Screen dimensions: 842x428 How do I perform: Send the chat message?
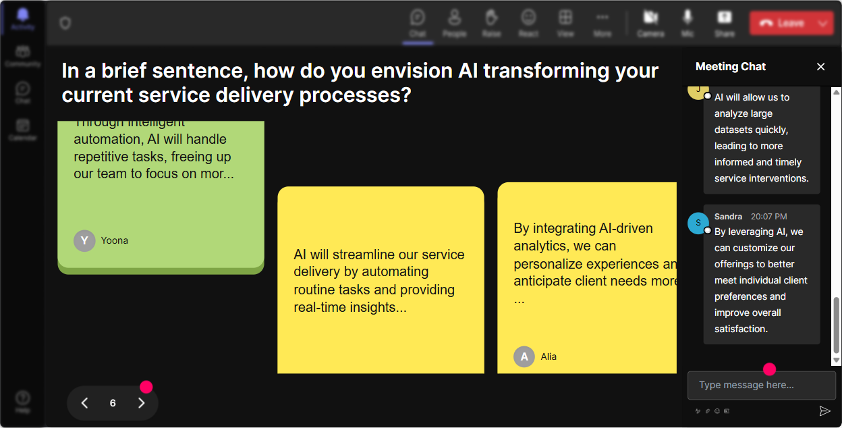tap(824, 410)
